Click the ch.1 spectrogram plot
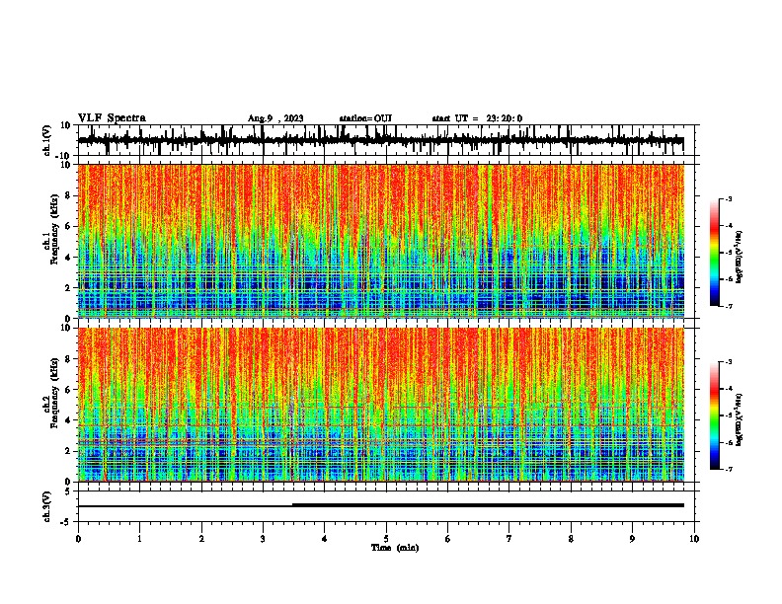The image size is (782, 604). tap(381, 241)
